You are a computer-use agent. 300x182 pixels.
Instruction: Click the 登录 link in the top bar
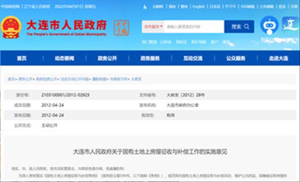tap(282, 6)
